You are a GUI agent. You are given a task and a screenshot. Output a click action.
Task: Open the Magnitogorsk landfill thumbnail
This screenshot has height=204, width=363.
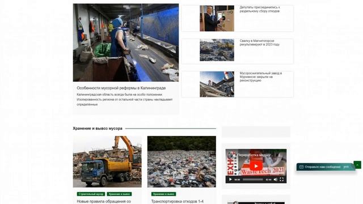point(217,50)
